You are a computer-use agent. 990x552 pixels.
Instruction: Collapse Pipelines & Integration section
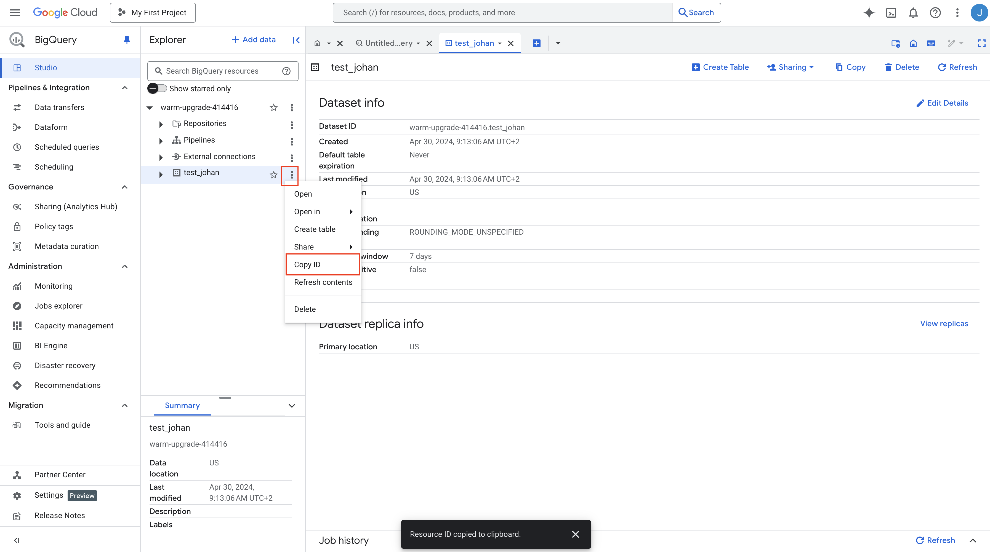pyautogui.click(x=124, y=88)
